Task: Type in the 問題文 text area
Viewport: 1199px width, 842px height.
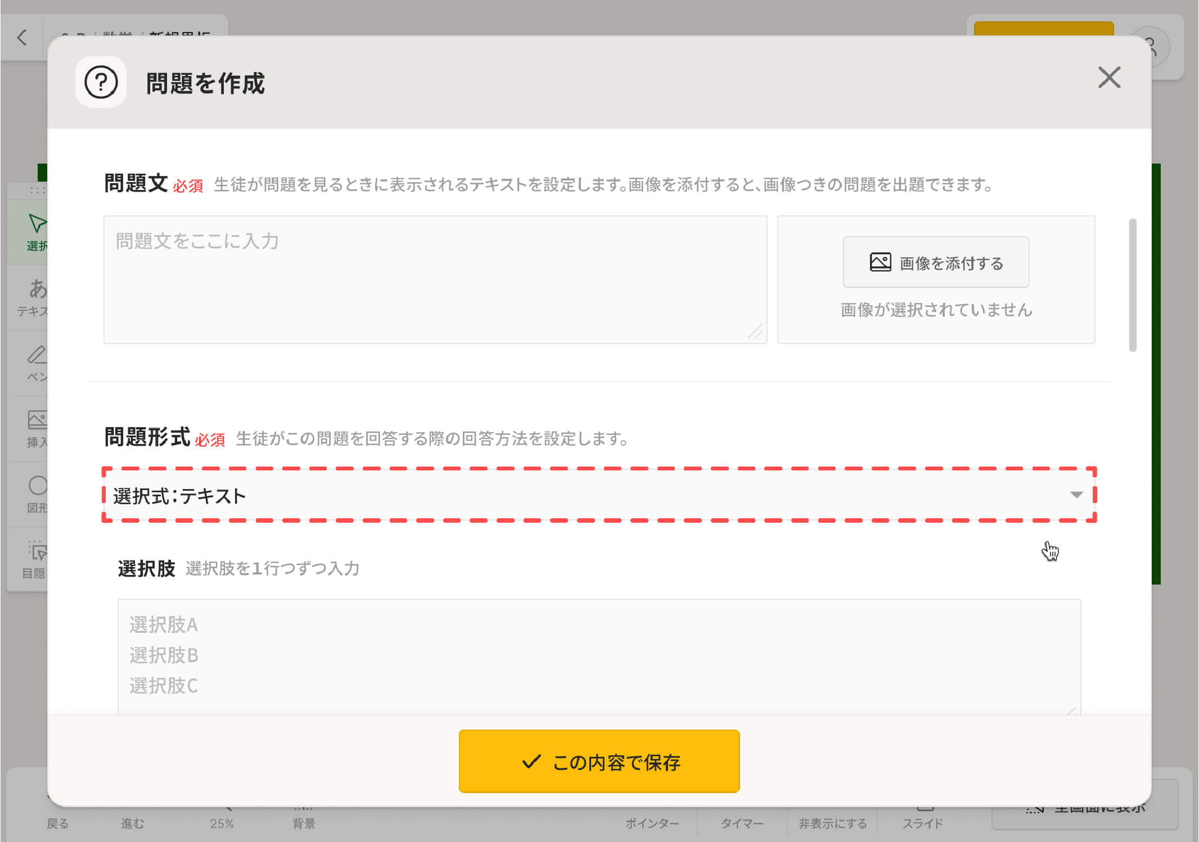Action: [x=435, y=279]
